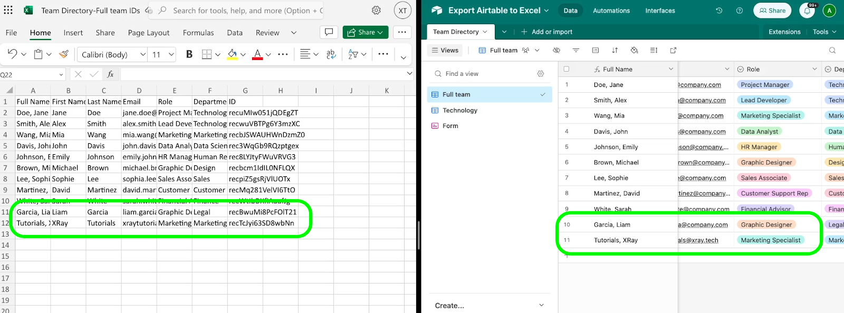This screenshot has width=844, height=313.
Task: Open Excel settings gear
Action: pos(376,11)
